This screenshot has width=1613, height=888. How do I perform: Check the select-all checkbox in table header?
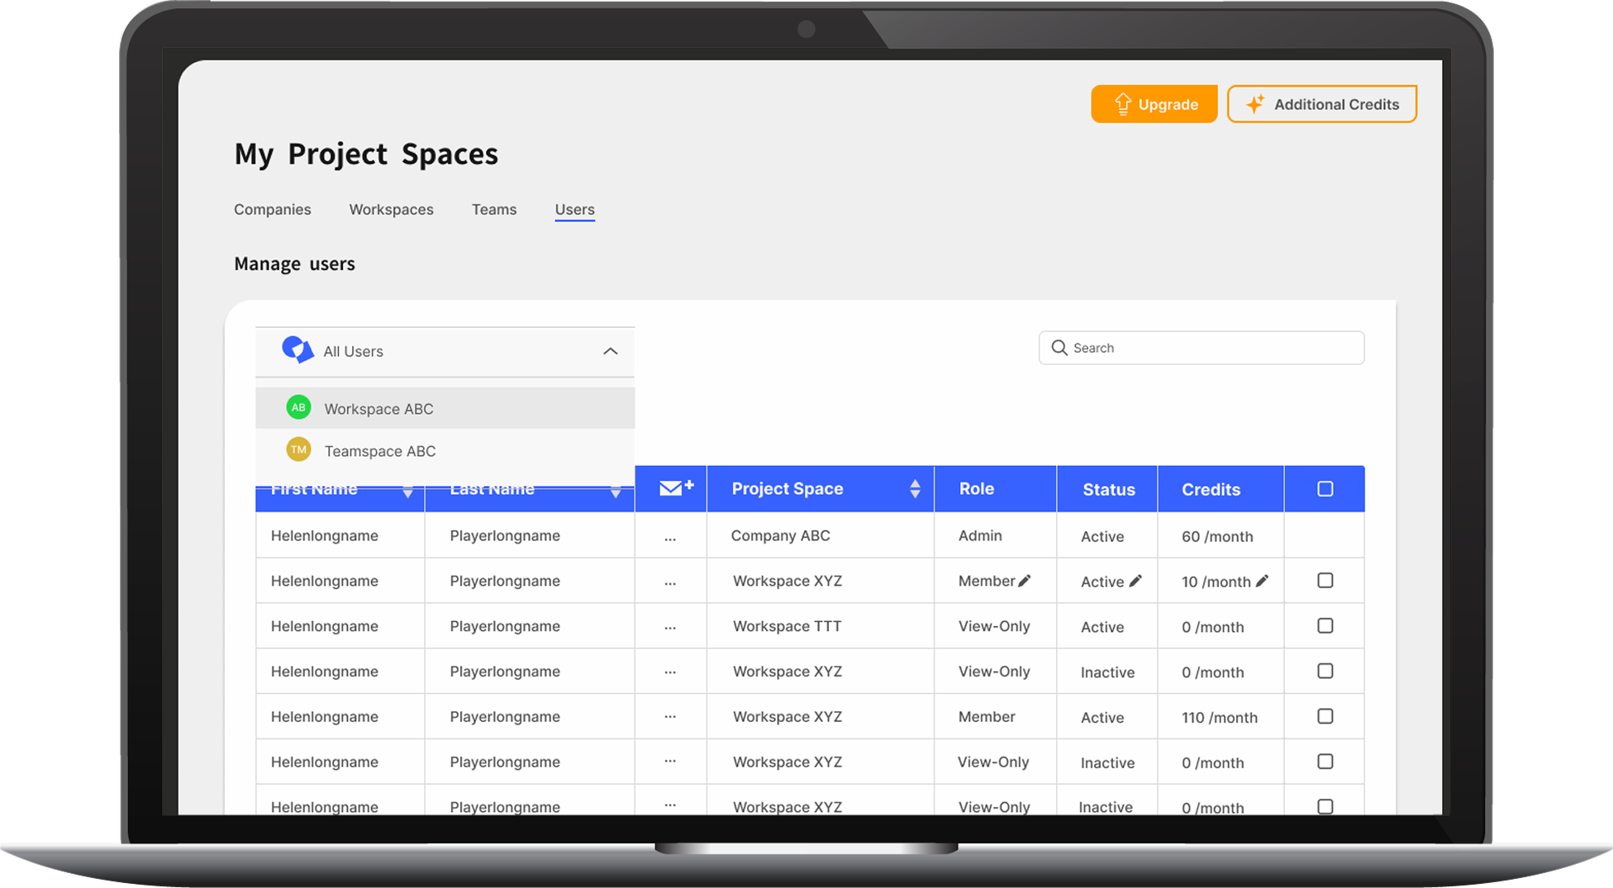tap(1325, 488)
